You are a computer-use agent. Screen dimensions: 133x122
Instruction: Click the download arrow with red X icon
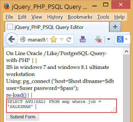point(98,39)
